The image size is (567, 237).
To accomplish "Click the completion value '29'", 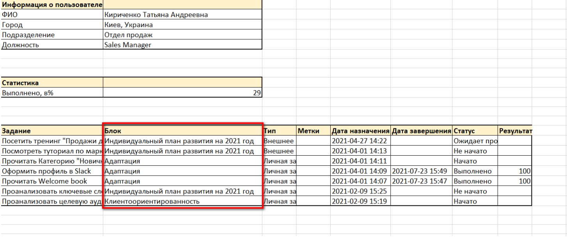I will 183,93.
